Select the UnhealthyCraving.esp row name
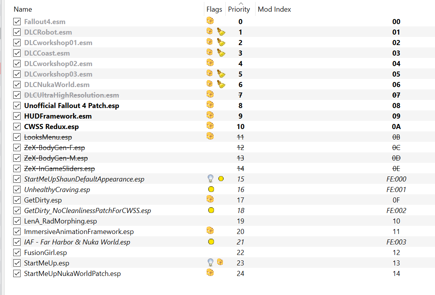The height and width of the screenshot is (295, 435). point(57,190)
